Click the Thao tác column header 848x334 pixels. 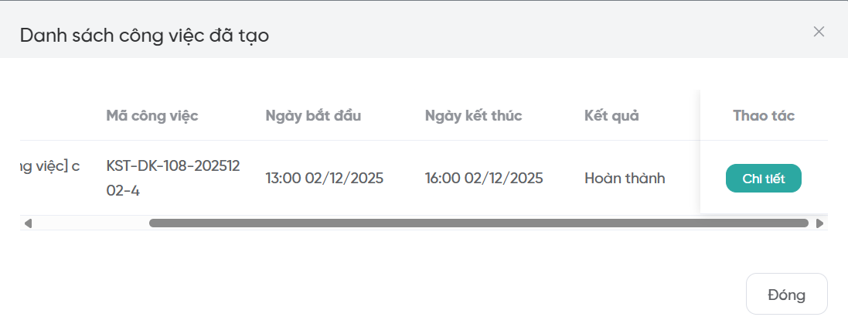point(764,116)
